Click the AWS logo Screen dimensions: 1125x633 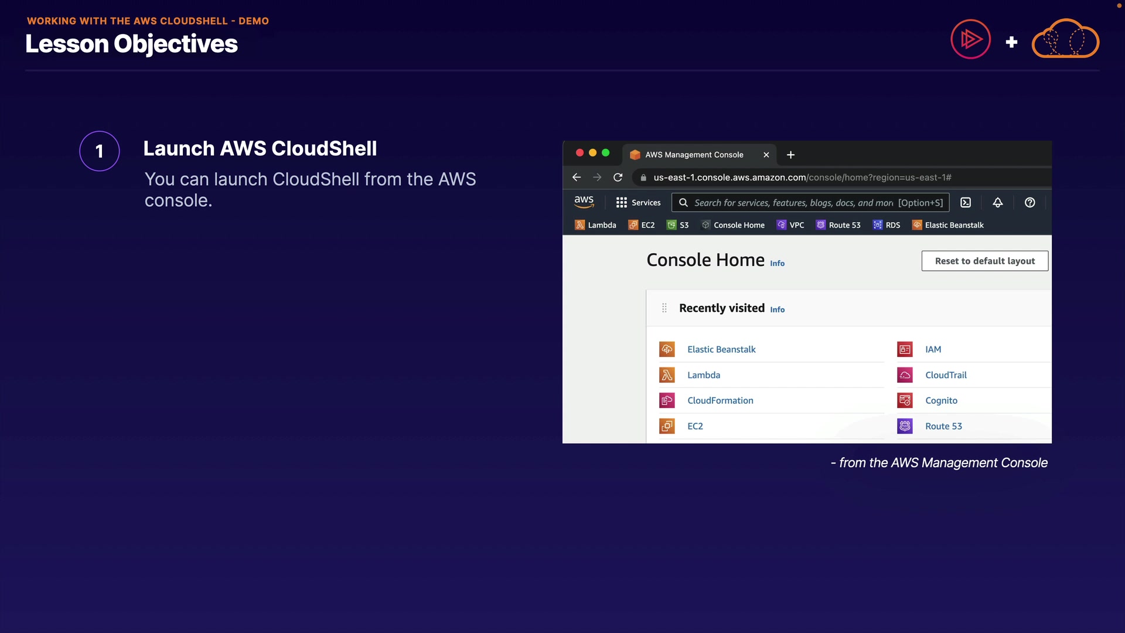pos(584,202)
